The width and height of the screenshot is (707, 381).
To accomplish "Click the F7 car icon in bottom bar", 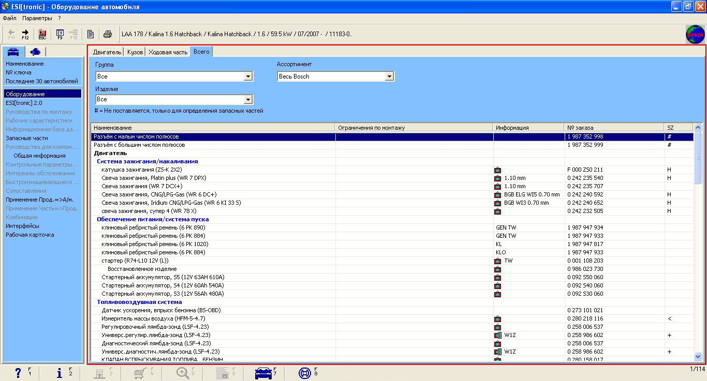I will tap(264, 373).
